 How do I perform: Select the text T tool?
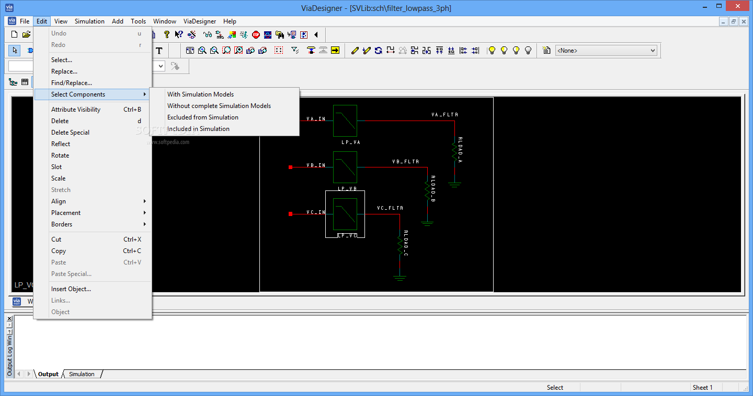(x=159, y=51)
